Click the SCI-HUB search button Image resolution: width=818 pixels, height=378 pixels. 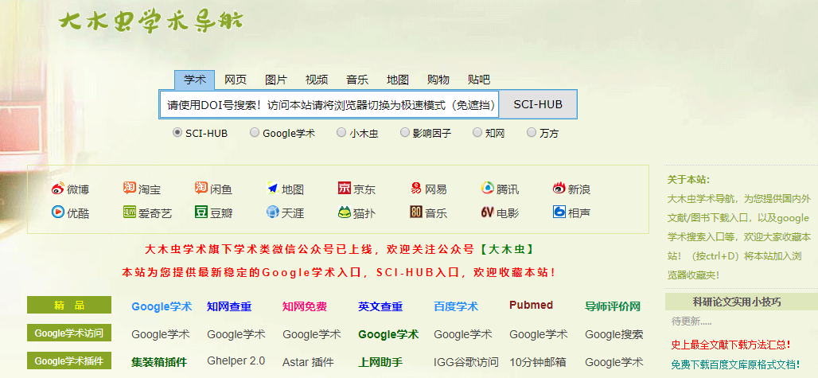click(538, 104)
